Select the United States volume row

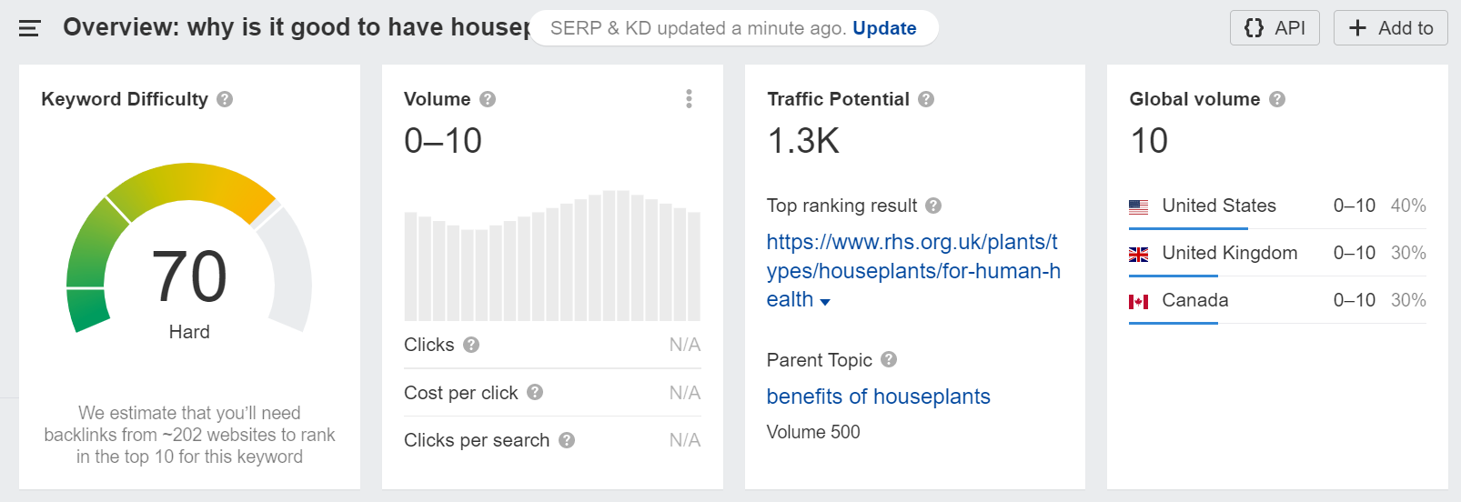point(1277,206)
